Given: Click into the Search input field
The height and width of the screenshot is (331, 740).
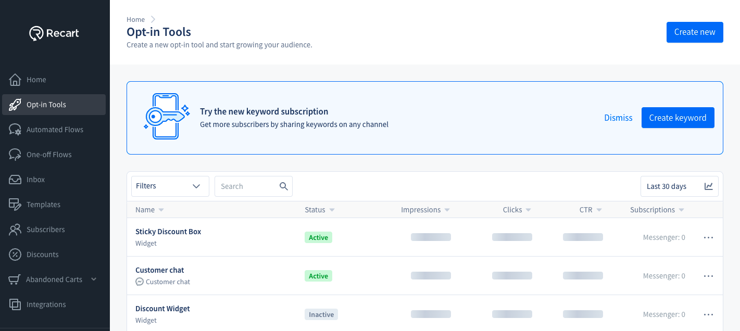Looking at the screenshot, I should [245, 186].
